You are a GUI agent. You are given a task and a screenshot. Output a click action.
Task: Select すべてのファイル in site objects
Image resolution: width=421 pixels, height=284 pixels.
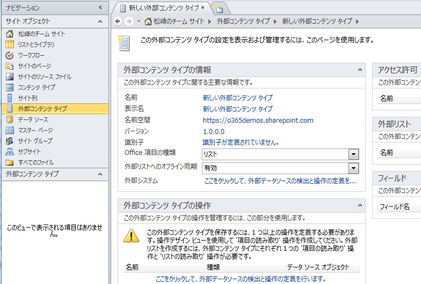tap(35, 162)
